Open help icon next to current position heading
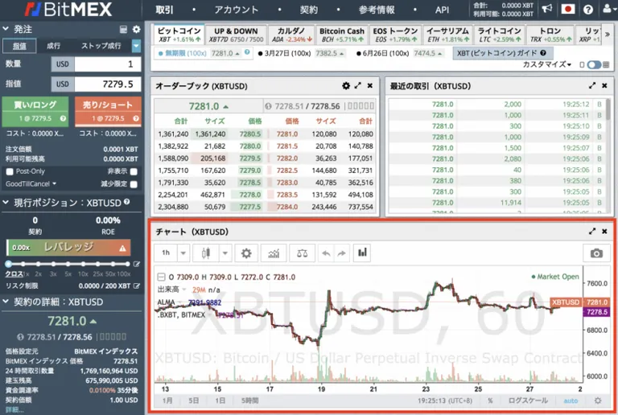The width and height of the screenshot is (618, 415). pyautogui.click(x=126, y=202)
